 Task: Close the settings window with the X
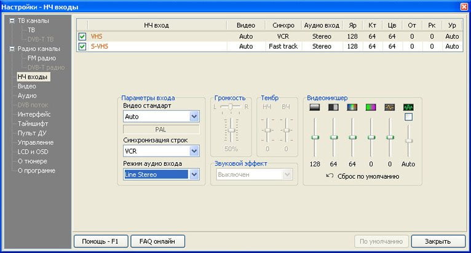pos(463,6)
